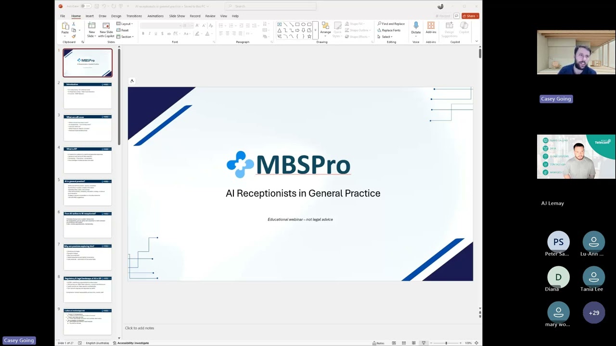This screenshot has width=616, height=346.
Task: Switch to the Transitions tab
Action: coord(134,16)
